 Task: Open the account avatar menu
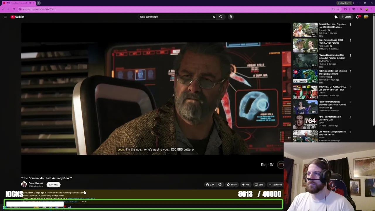pyautogui.click(x=366, y=17)
